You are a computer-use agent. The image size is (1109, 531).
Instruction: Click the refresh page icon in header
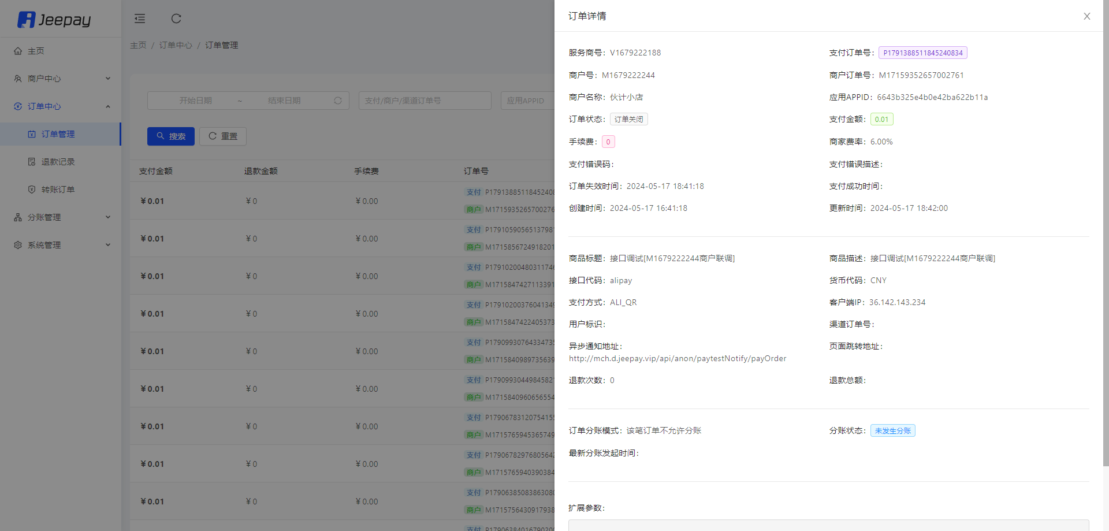tap(176, 18)
